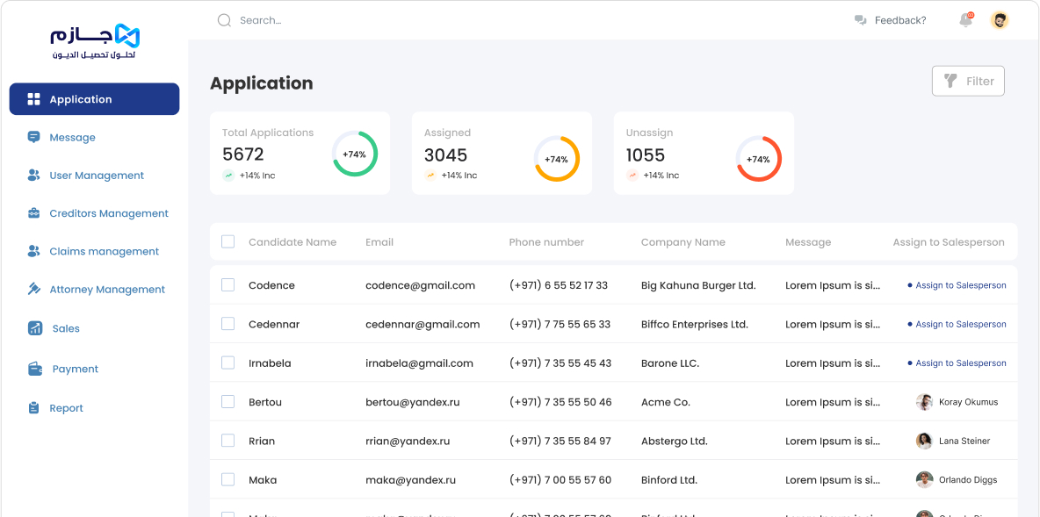Click the orange Assigned progress ring
Viewport: 1040px width, 517px height.
coord(557,159)
